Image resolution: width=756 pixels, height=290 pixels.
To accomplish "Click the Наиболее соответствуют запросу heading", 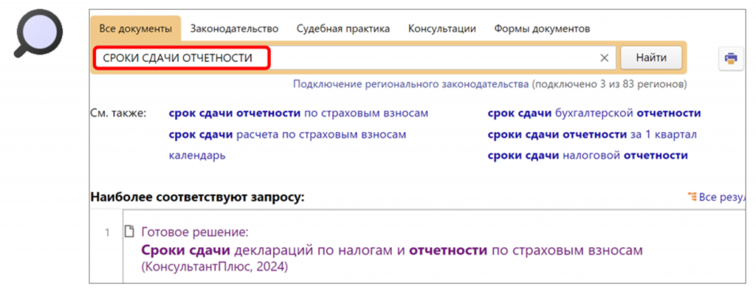I will pyautogui.click(x=198, y=197).
